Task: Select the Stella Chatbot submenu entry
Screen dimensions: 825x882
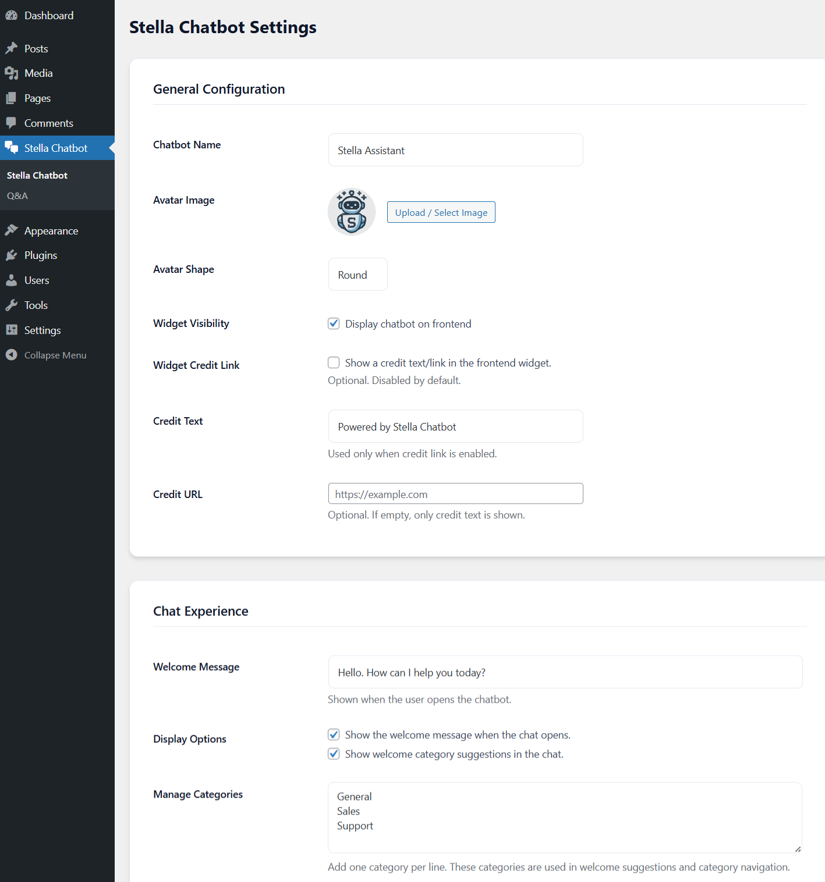Action: click(x=37, y=175)
